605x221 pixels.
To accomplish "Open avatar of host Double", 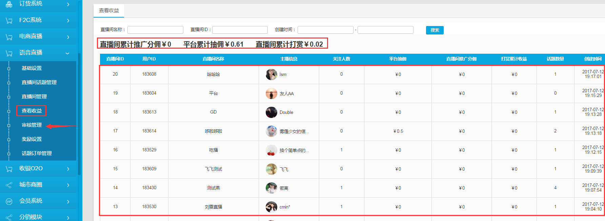I will pos(271,112).
